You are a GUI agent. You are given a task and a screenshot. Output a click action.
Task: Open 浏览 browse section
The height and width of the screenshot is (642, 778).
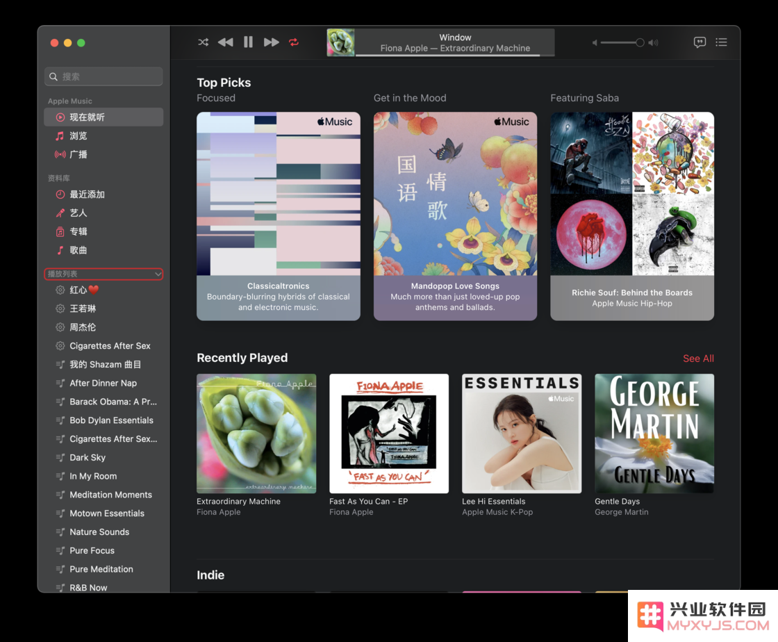[104, 136]
